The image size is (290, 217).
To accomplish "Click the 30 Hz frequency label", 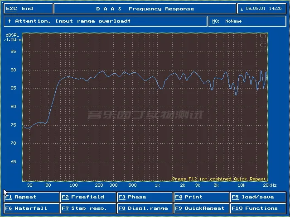I will [x=29, y=185].
